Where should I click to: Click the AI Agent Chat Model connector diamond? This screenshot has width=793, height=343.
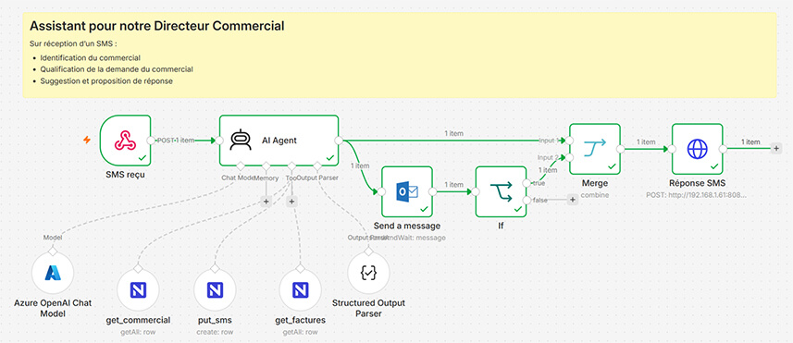[241, 165]
